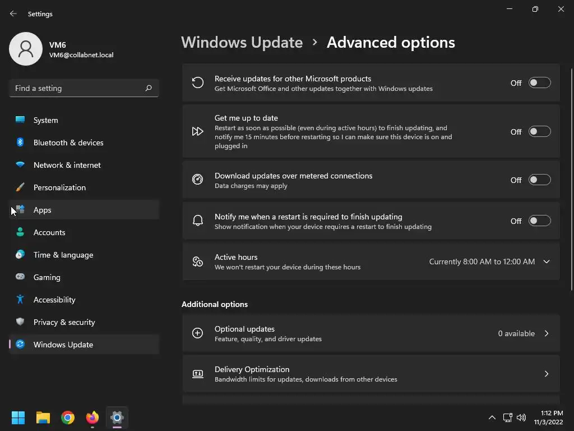574x431 pixels.
Task: Open Accessibility settings label
Action: click(54, 300)
